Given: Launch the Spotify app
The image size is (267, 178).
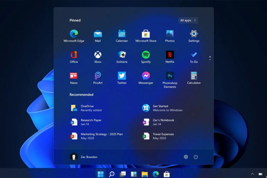Looking at the screenshot, I should click(146, 57).
